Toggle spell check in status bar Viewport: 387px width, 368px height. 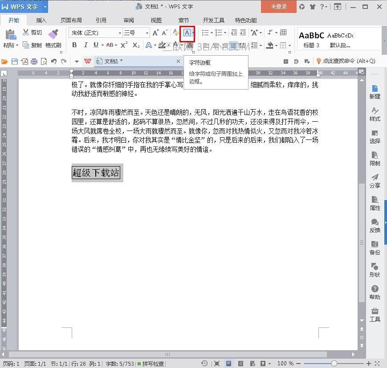151,364
